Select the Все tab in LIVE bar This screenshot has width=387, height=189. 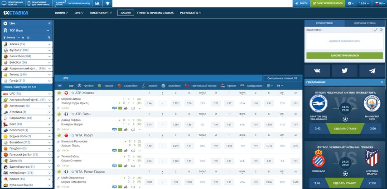click(71, 86)
